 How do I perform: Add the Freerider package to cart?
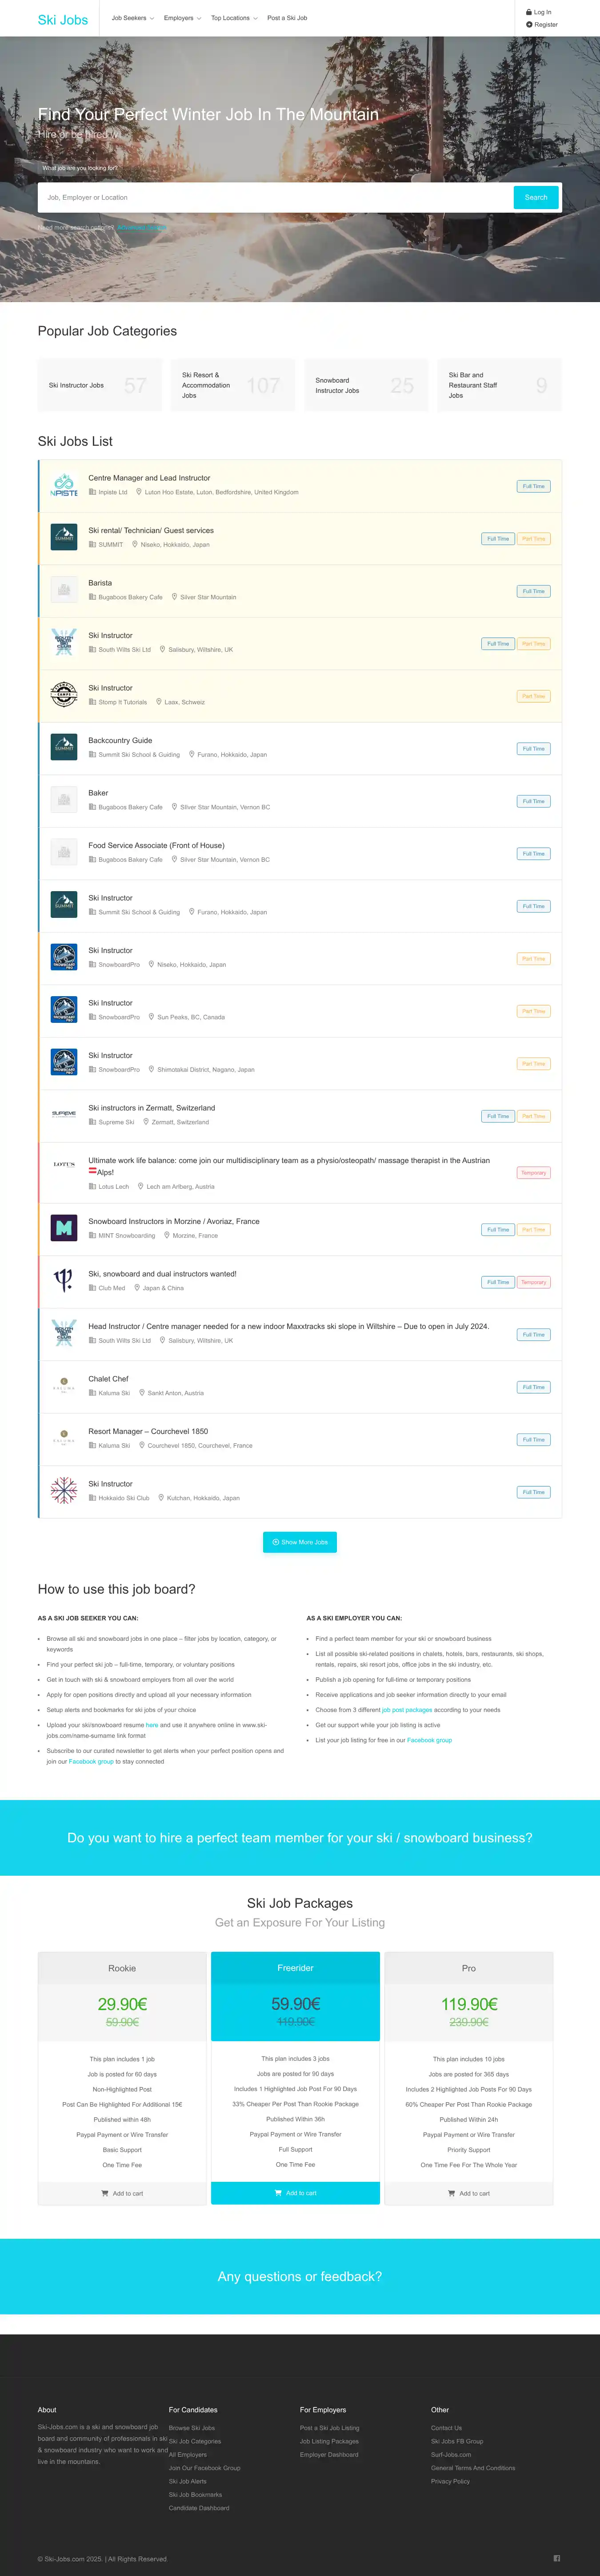(x=296, y=2193)
